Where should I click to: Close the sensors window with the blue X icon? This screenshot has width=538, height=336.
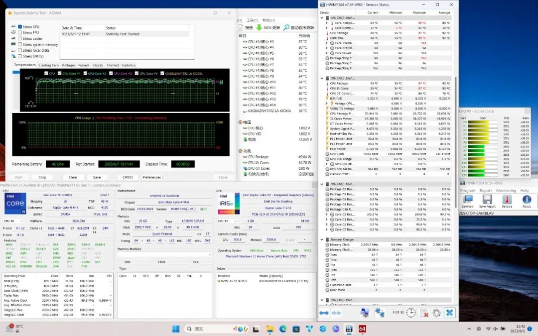coord(449,313)
